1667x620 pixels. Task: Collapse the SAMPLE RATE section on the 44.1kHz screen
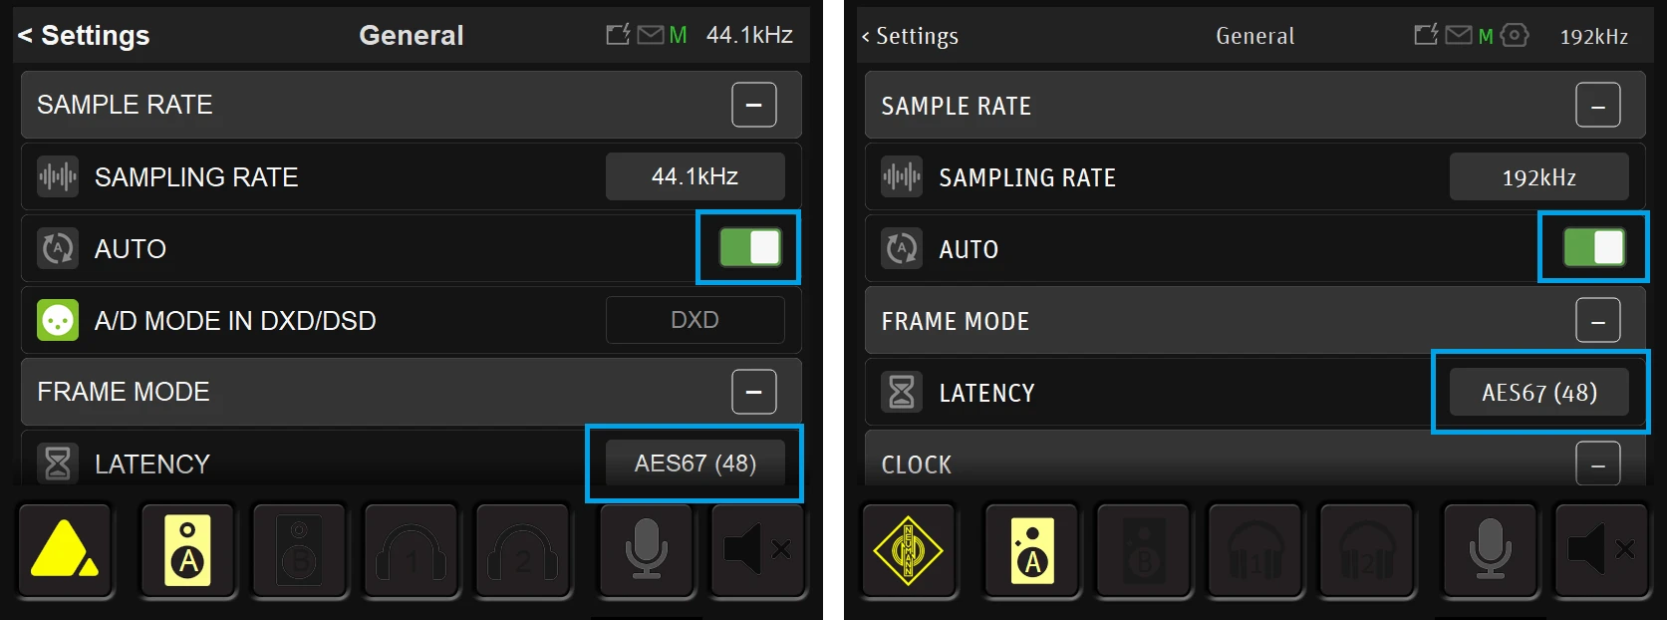pyautogui.click(x=754, y=105)
